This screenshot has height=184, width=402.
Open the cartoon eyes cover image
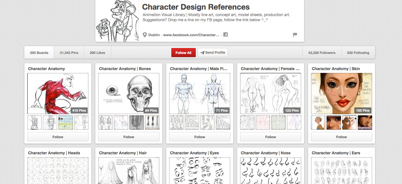[200, 171]
